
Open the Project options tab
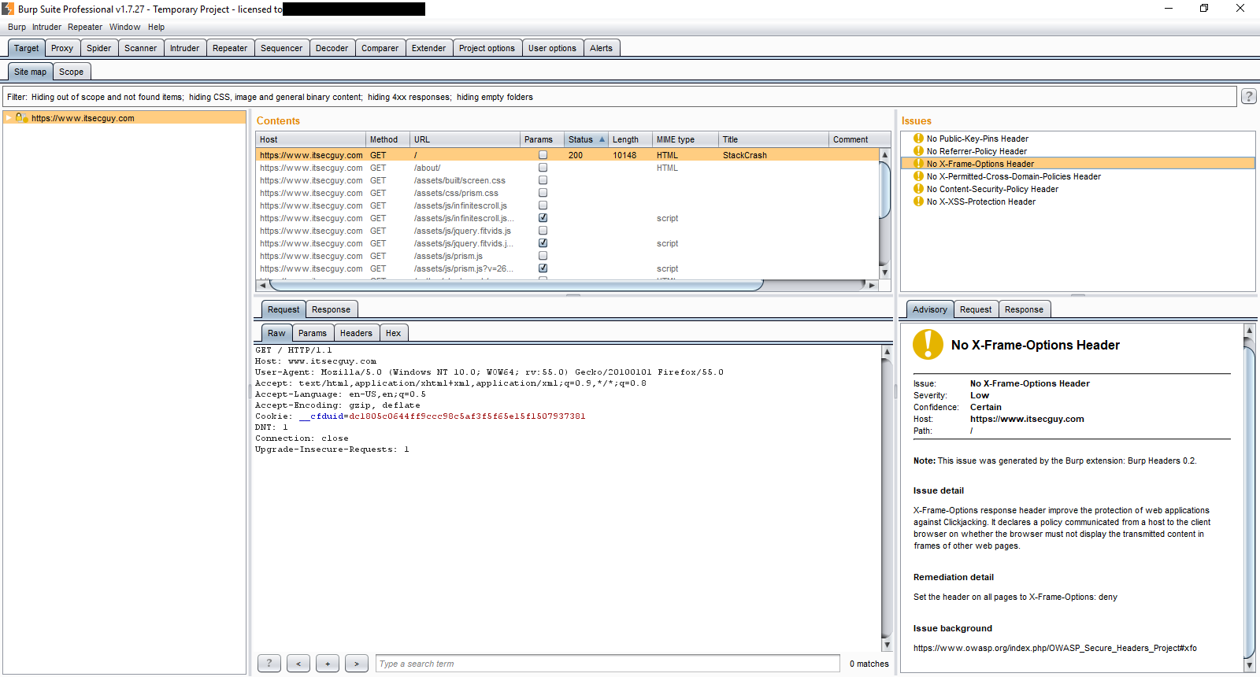(x=487, y=48)
